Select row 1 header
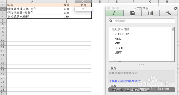The height and width of the screenshot is (95, 179). (3, 5)
